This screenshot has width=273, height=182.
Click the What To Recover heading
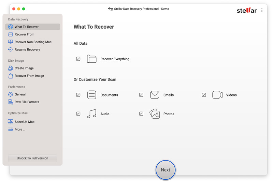point(94,27)
